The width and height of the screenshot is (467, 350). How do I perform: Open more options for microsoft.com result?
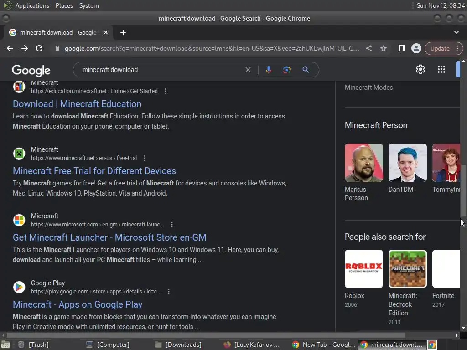(172, 225)
